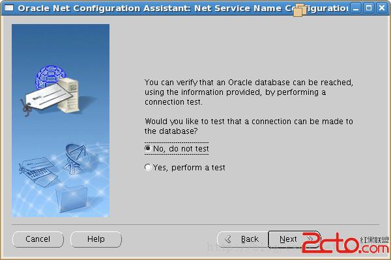Proceed with the Next button
This screenshot has height=260, width=391.
coord(294,239)
